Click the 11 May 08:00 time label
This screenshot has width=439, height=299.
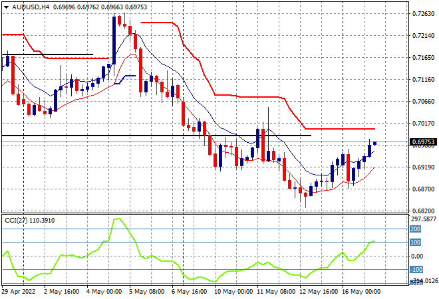pos(276,292)
